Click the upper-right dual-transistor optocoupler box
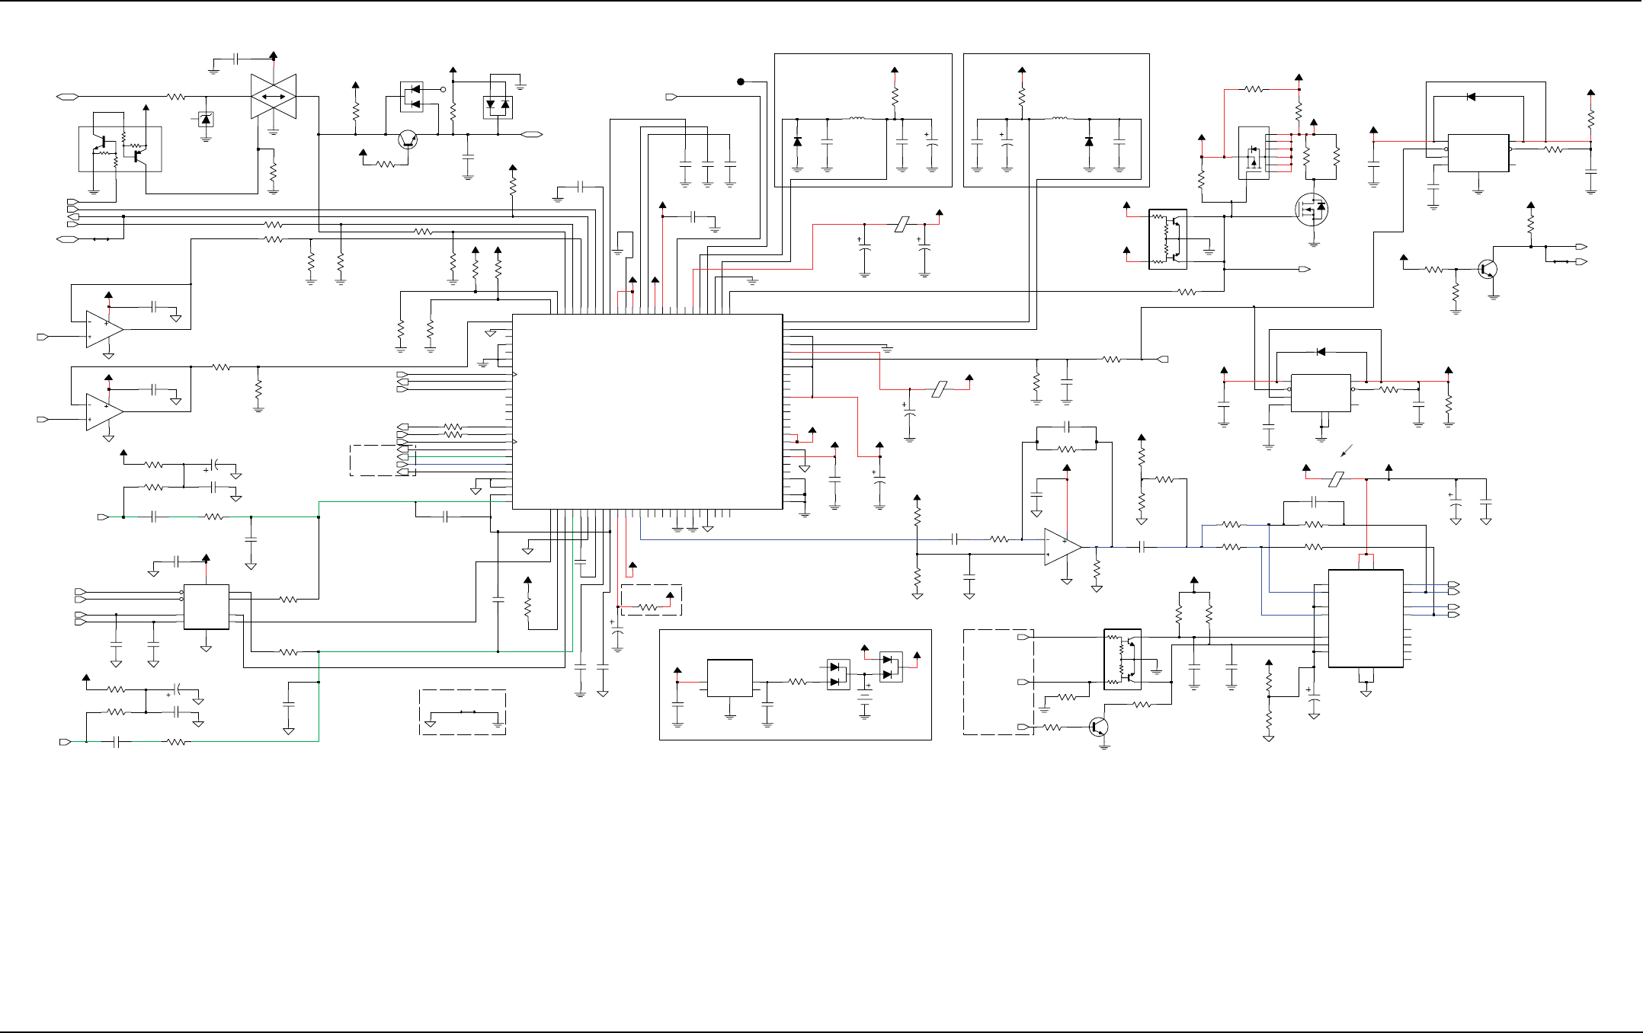1643x1033 pixels. (1167, 239)
